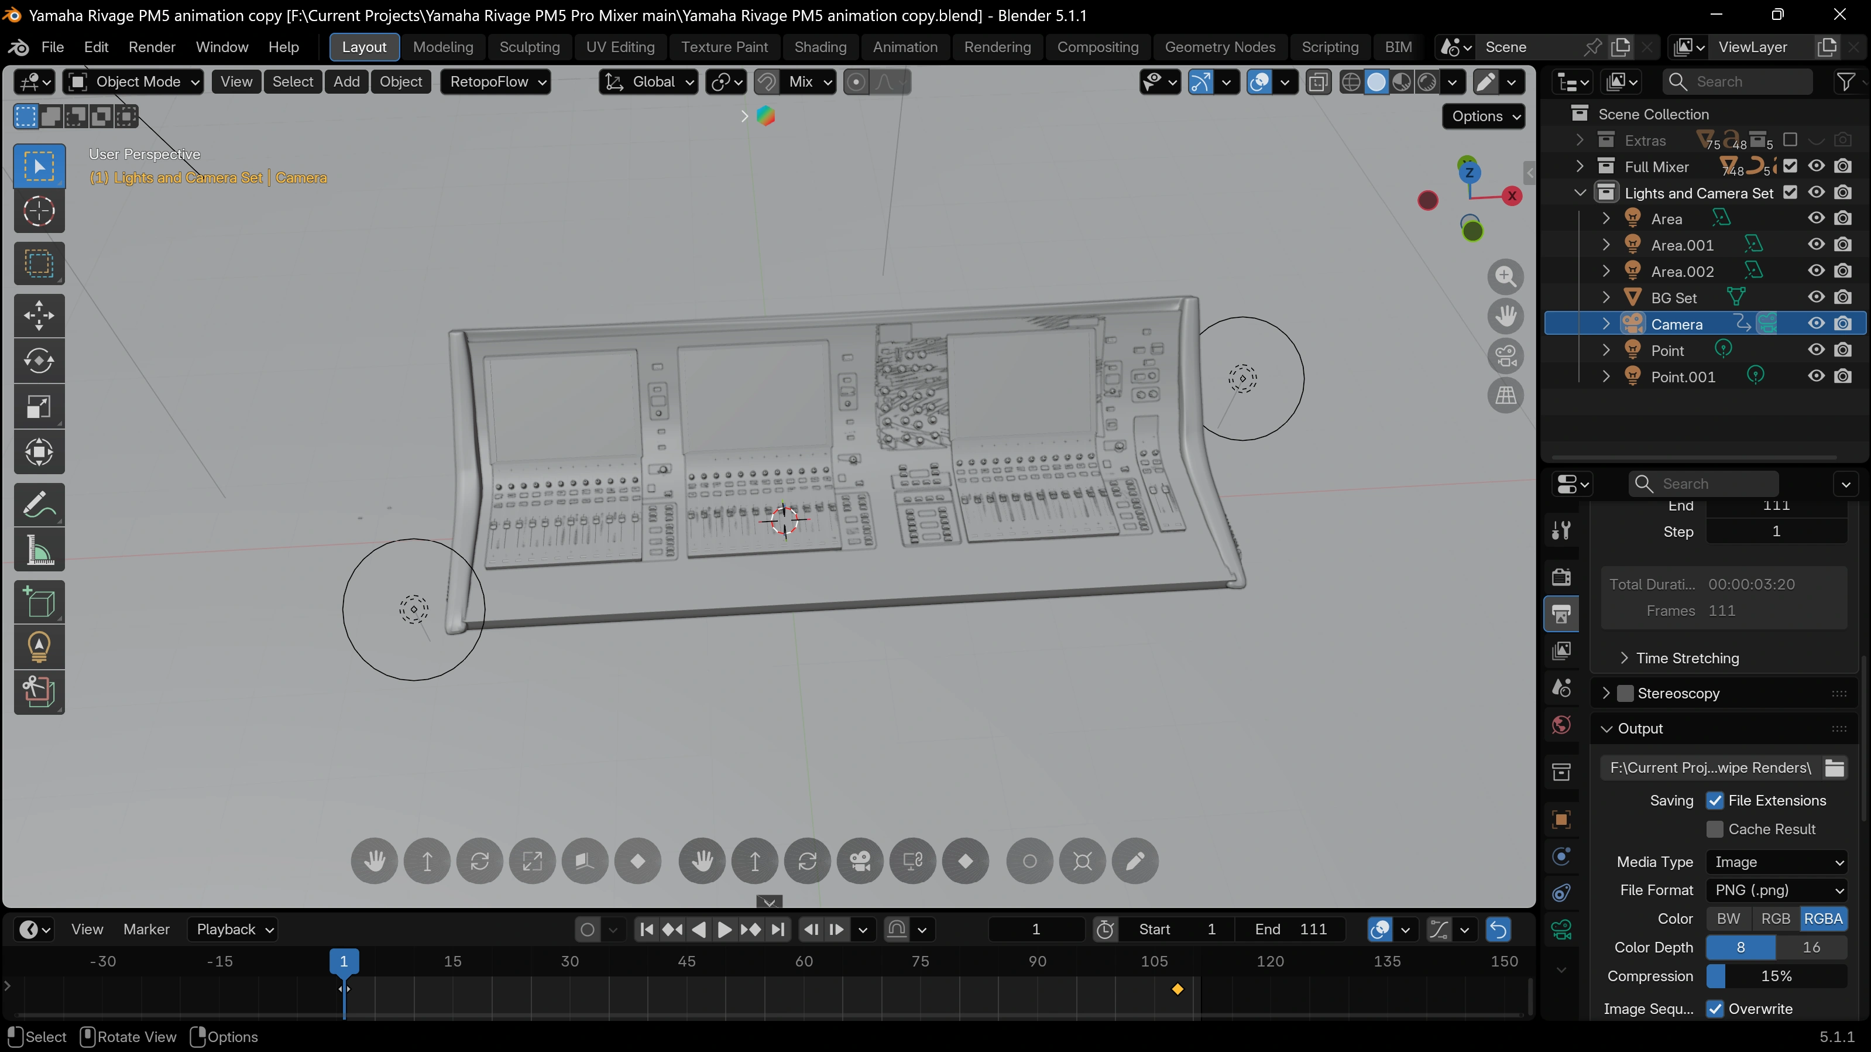Select RGBA color mode
This screenshot has height=1052, width=1871.
point(1824,919)
